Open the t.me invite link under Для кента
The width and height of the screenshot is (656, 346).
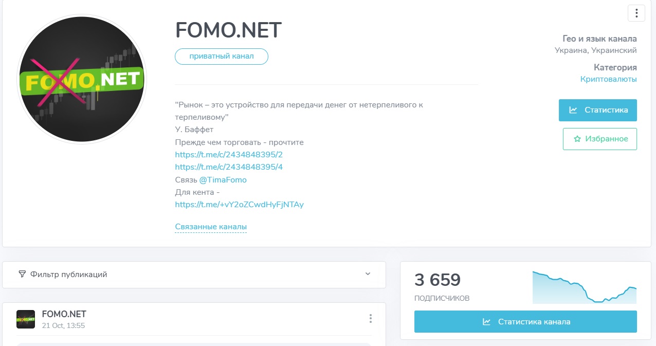(240, 204)
